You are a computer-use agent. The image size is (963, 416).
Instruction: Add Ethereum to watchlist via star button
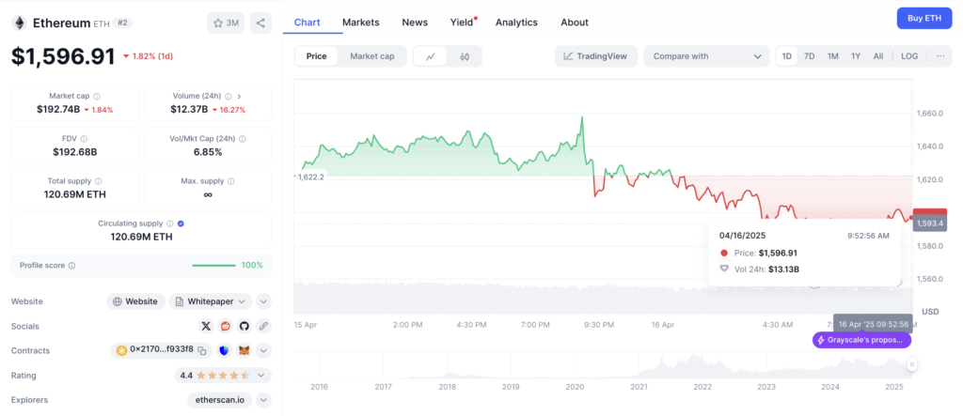click(x=226, y=23)
